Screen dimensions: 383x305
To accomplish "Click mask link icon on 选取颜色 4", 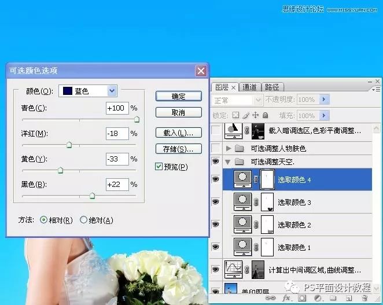I will (x=256, y=179).
